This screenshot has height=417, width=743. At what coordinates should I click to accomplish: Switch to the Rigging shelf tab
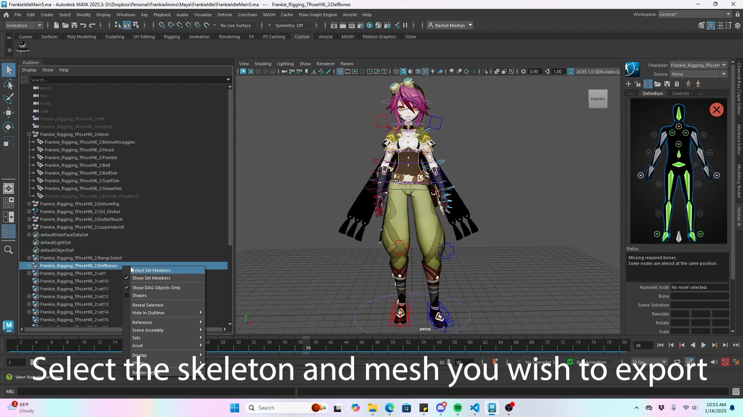point(172,37)
